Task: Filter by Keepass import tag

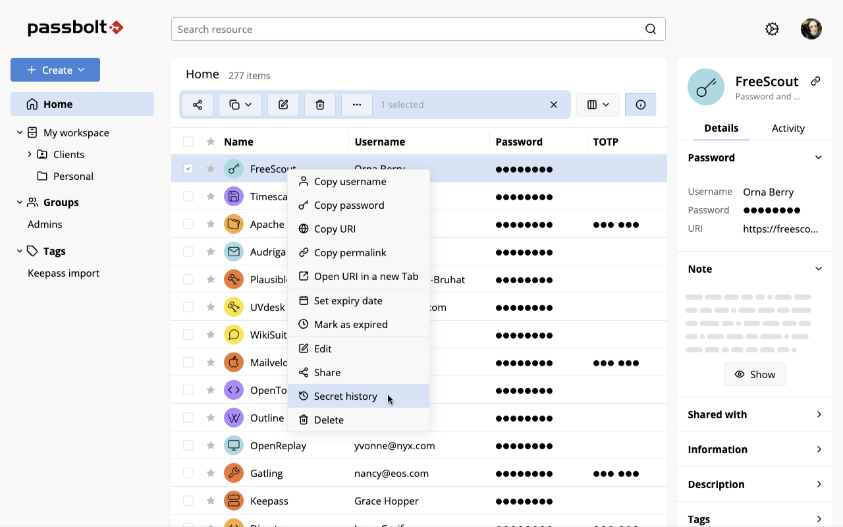Action: [63, 273]
